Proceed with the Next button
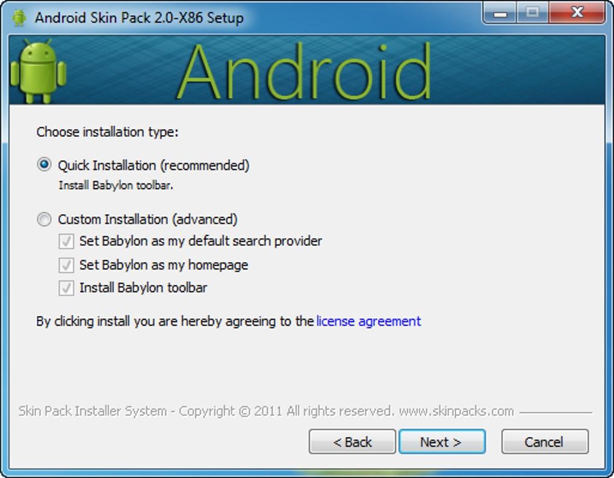Image resolution: width=614 pixels, height=478 pixels. tap(442, 442)
